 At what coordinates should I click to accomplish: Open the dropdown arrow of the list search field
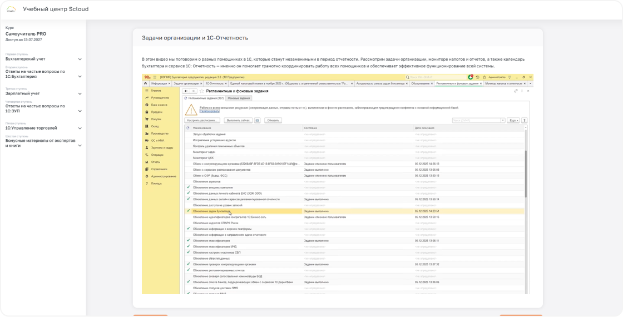point(503,120)
